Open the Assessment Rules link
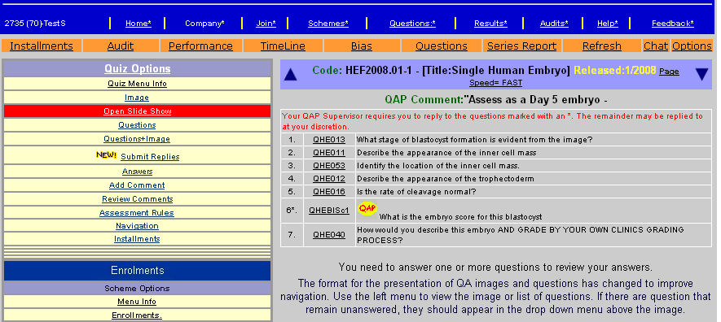 (137, 212)
